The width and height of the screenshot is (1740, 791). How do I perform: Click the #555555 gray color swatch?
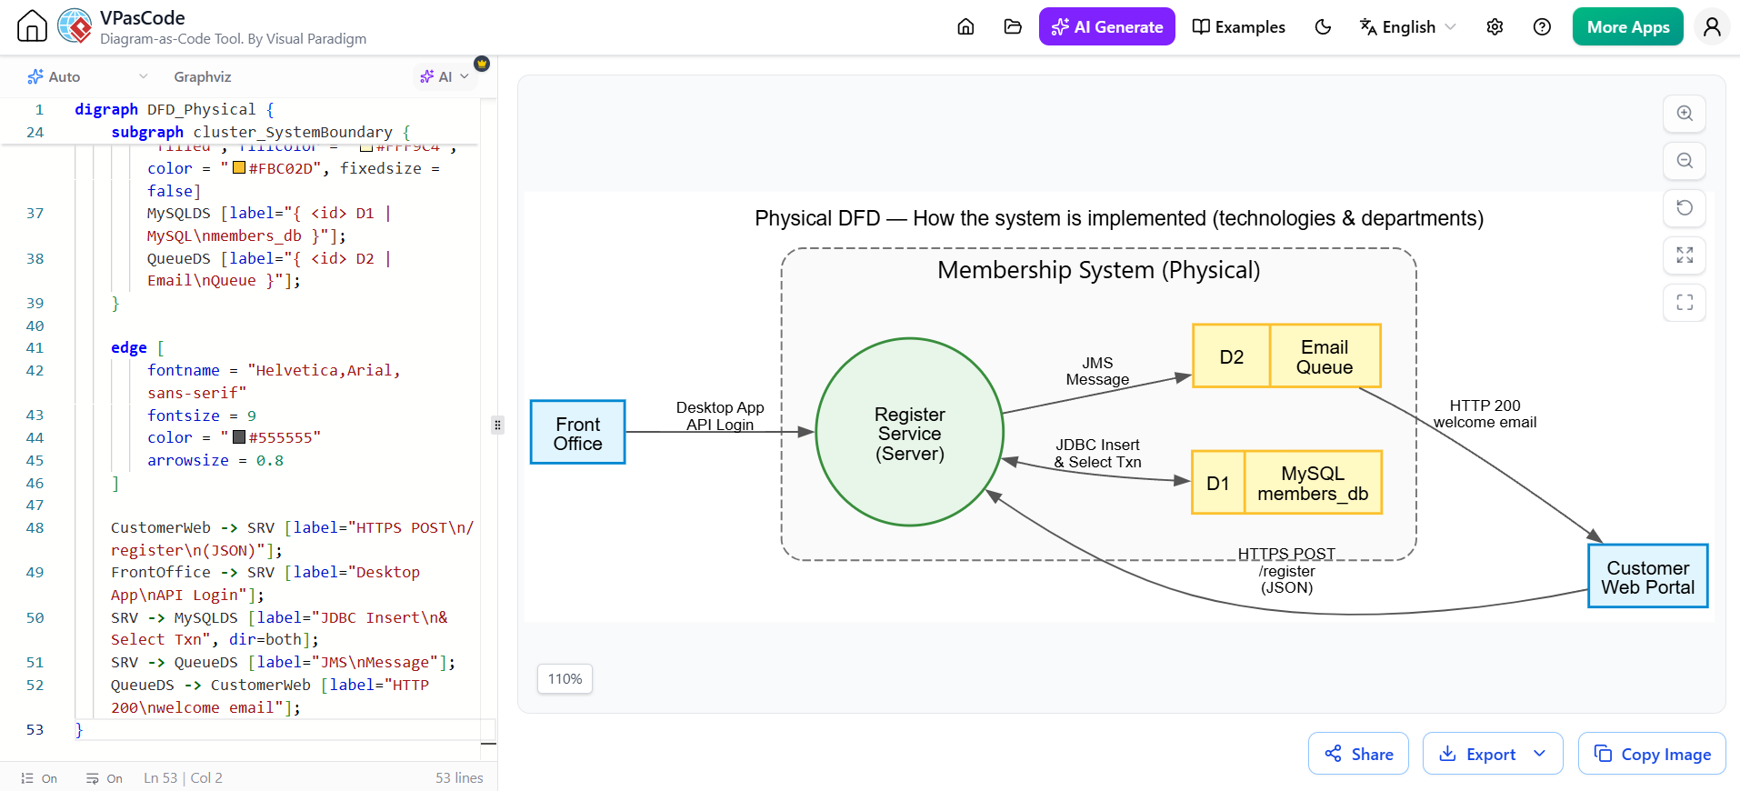[x=239, y=437]
